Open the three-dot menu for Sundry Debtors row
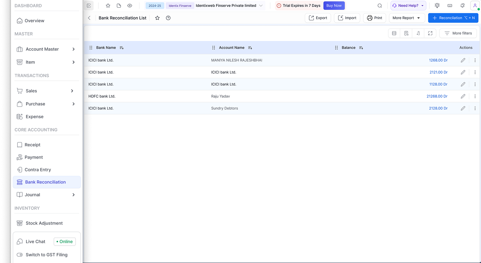This screenshot has height=263, width=481. 475,108
